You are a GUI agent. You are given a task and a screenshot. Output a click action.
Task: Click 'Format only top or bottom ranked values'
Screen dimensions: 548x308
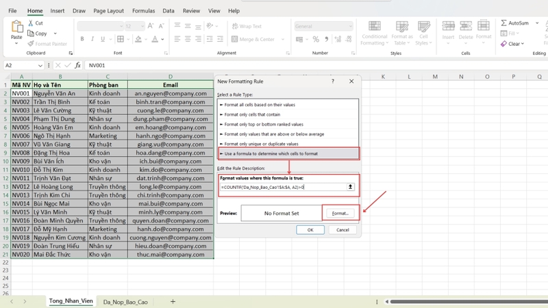tap(288, 125)
